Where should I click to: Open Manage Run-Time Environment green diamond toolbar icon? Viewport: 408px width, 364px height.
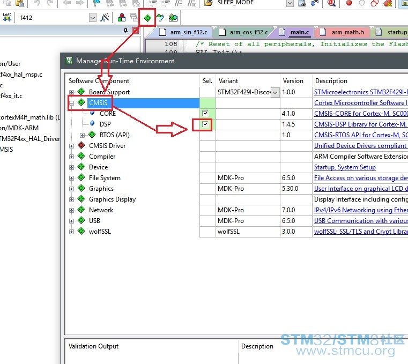(x=147, y=18)
